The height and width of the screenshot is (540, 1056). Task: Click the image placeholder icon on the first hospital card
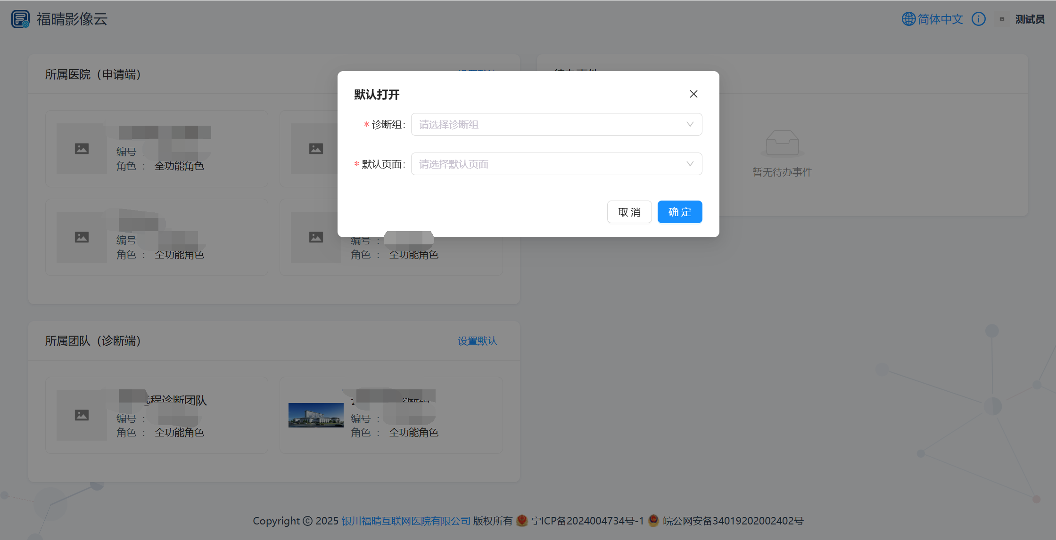(x=82, y=148)
